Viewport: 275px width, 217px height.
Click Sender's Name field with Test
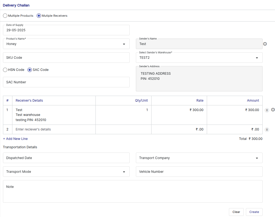(x=199, y=44)
